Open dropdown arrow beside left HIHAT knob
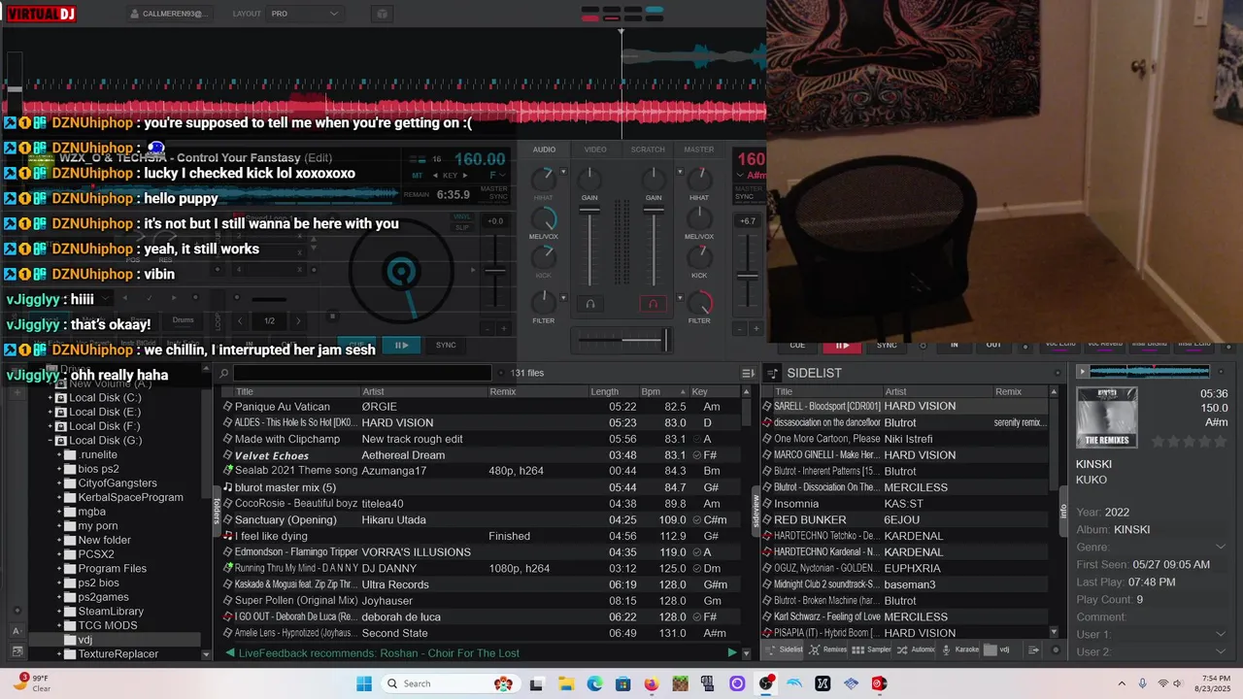Screen dimensions: 1243x699 (561, 170)
